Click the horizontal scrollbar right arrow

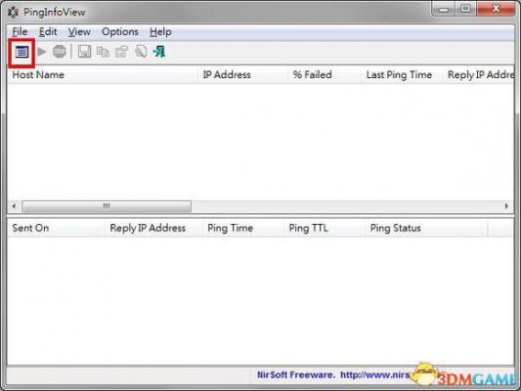pyautogui.click(x=506, y=206)
